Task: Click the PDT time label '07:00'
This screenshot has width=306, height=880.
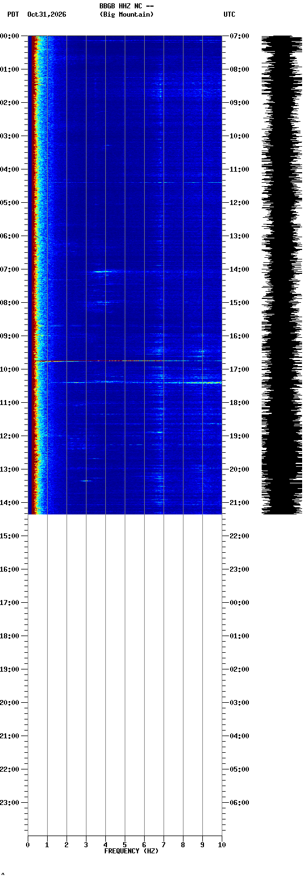Action: (x=9, y=269)
